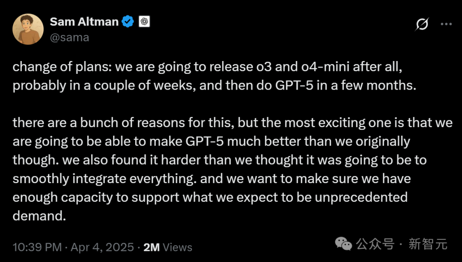The height and width of the screenshot is (262, 462).
Task: Click the Sam Altman display name
Action: 84,22
